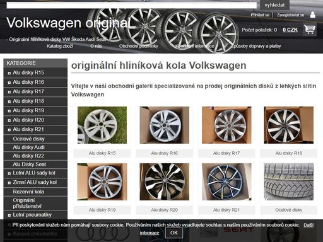323x242 pixels.
Task: Expand the Alu disky R18 category
Action: click(9, 101)
